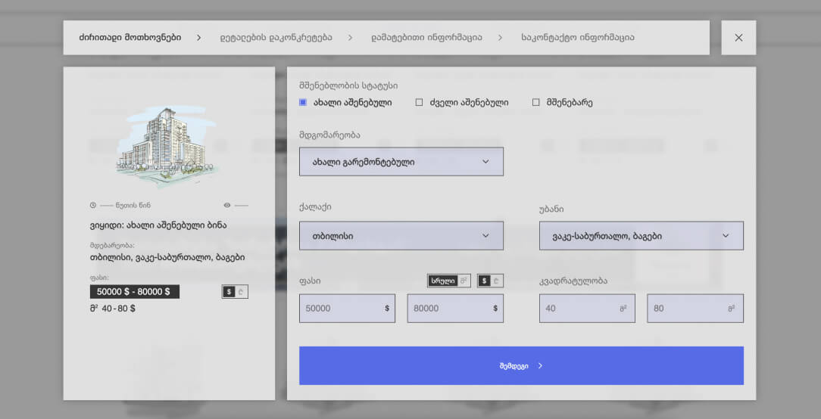Switch price mode to per m² in form
Image resolution: width=821 pixels, height=419 pixels.
coord(464,281)
